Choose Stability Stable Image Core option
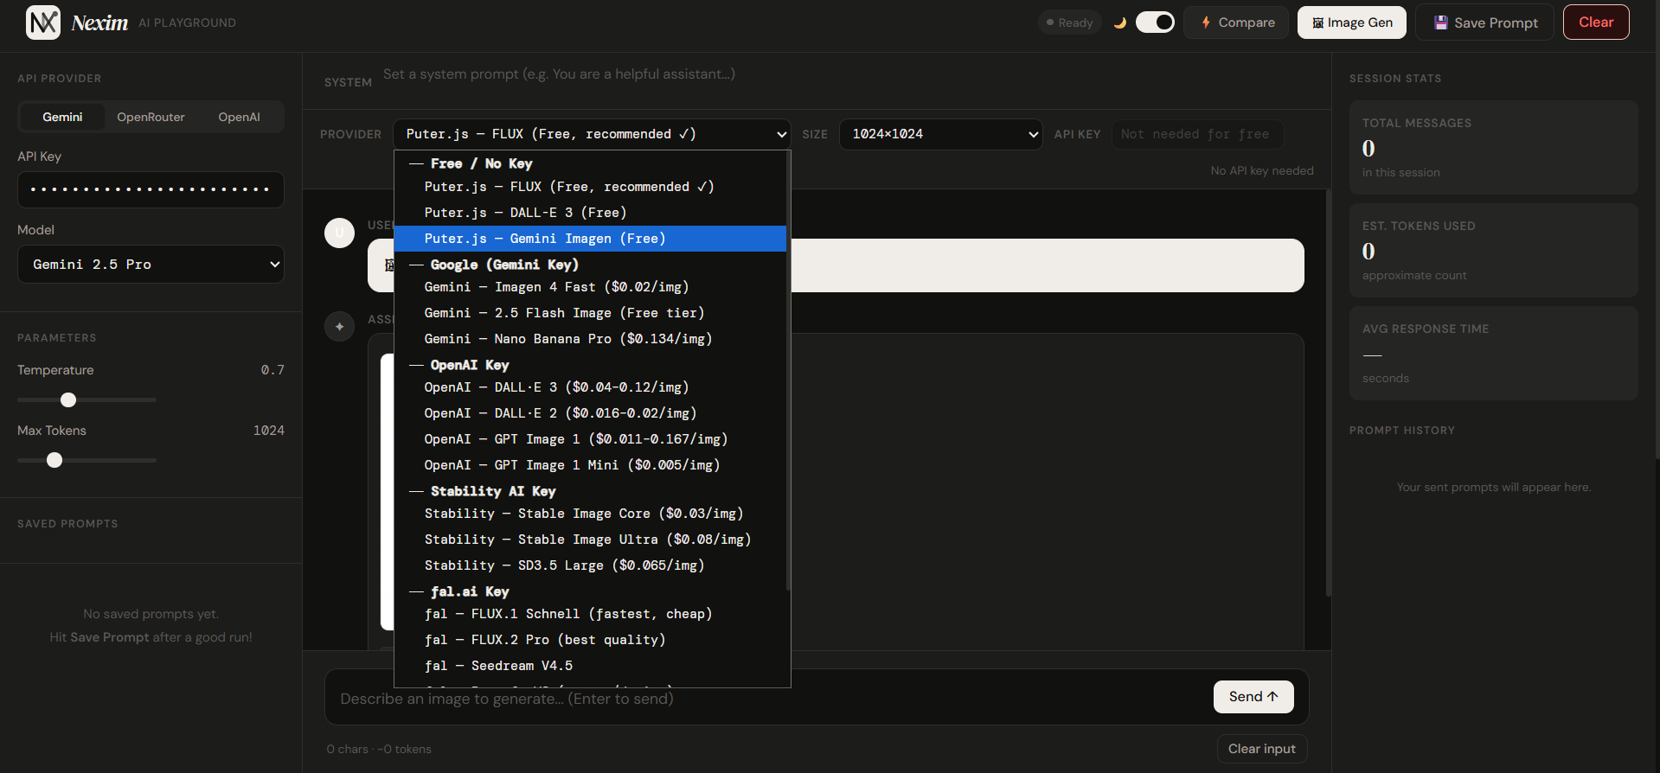This screenshot has height=773, width=1660. (590, 514)
